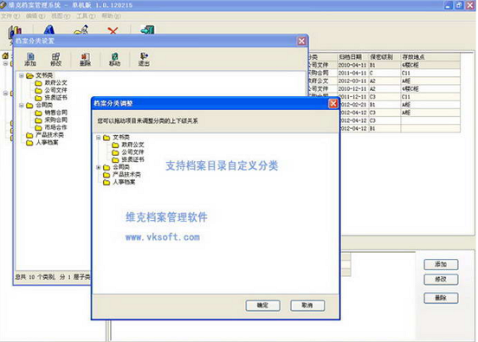The image size is (478, 342).
Task: Open the 编辑 menu
Action: point(36,16)
